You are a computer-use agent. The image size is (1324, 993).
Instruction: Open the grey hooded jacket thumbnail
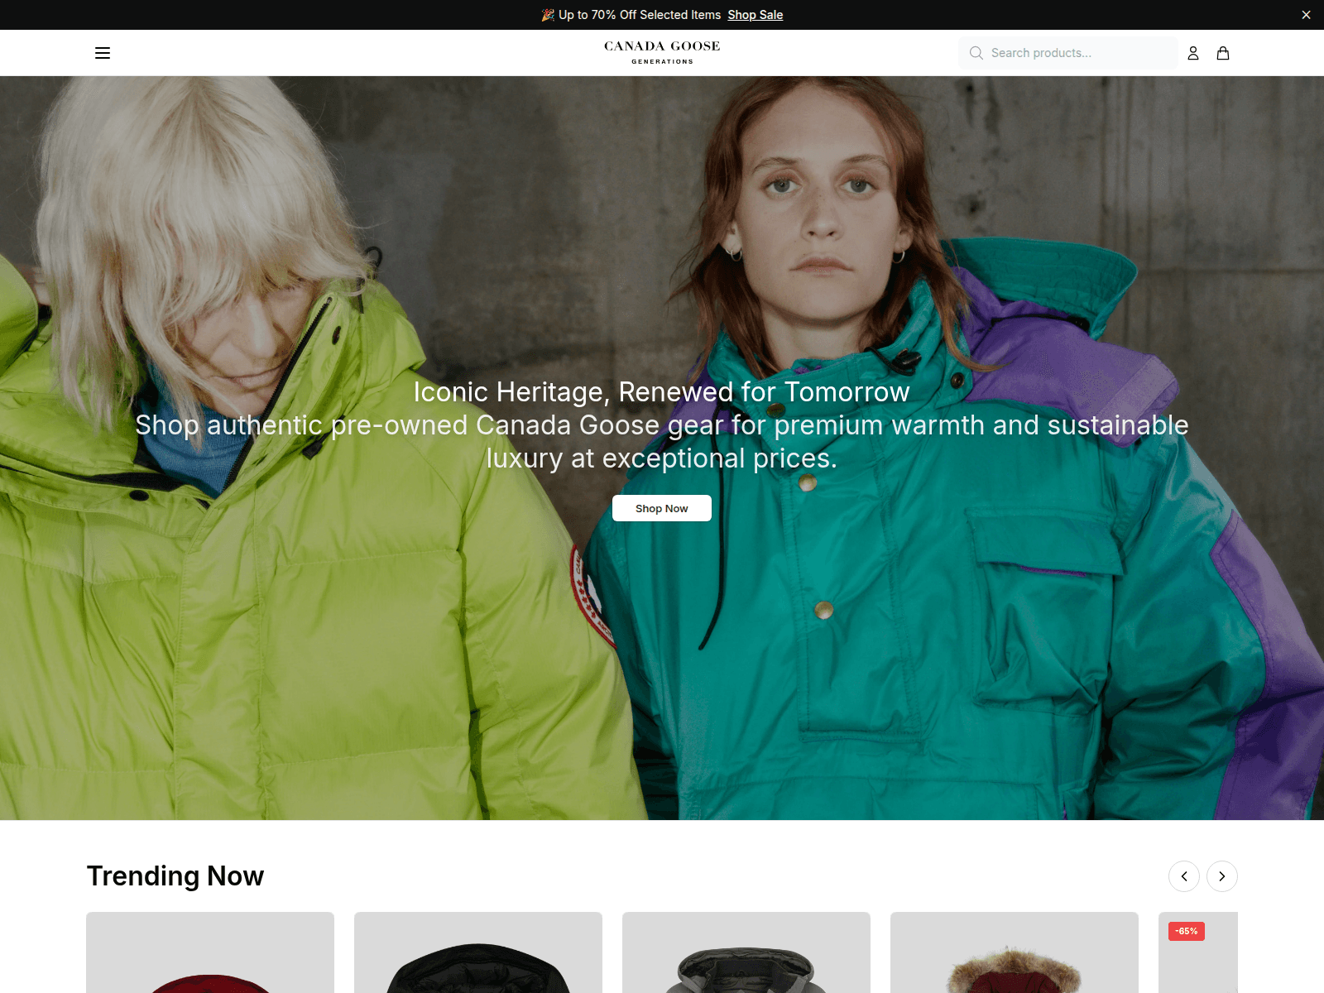(x=746, y=952)
